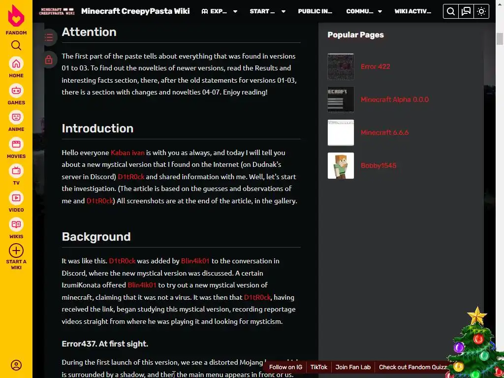The image size is (504, 378).
Task: Open the Minecraft 6.6.6 link
Action: [x=384, y=132]
